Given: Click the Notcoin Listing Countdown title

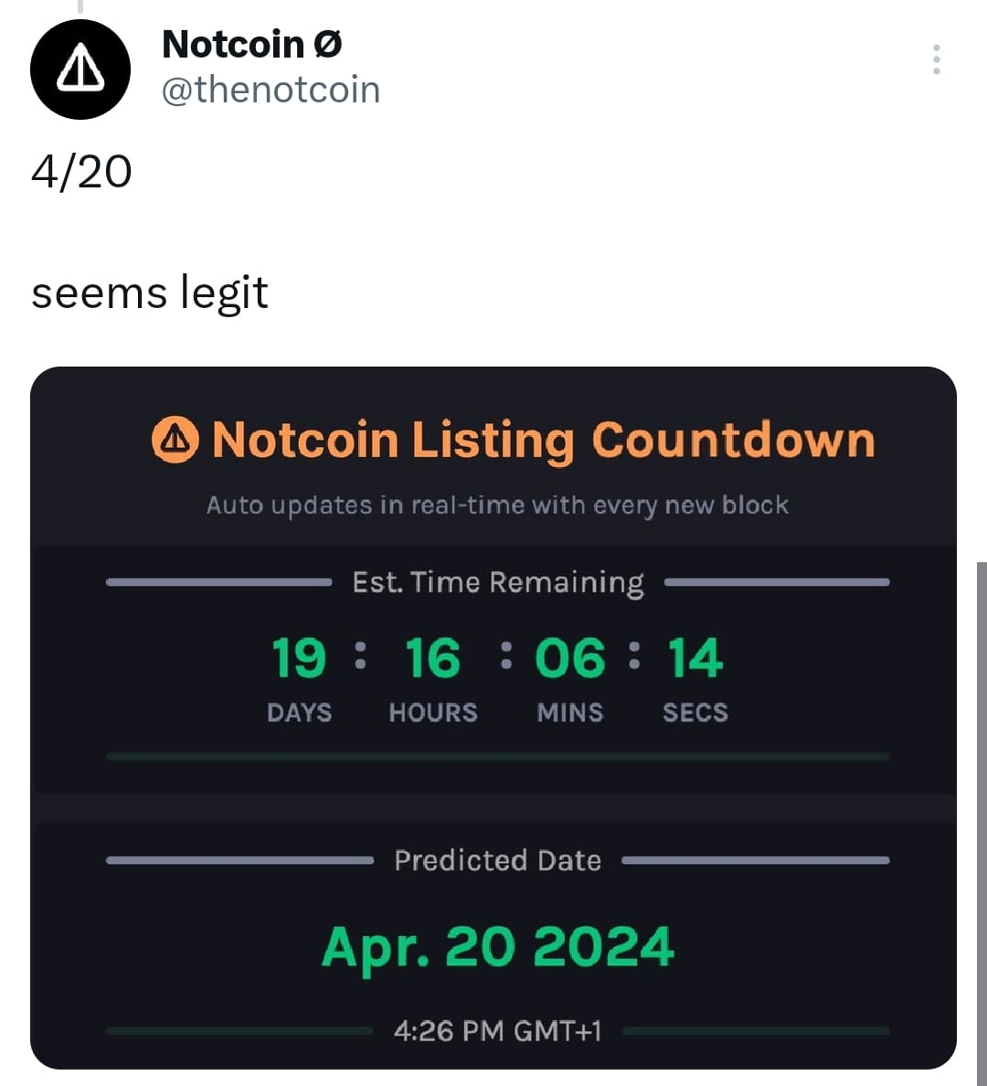Looking at the screenshot, I should point(543,440).
